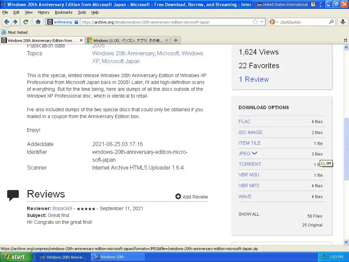
Task: Click the page scrollbar up arrow
Action: coord(346,47)
